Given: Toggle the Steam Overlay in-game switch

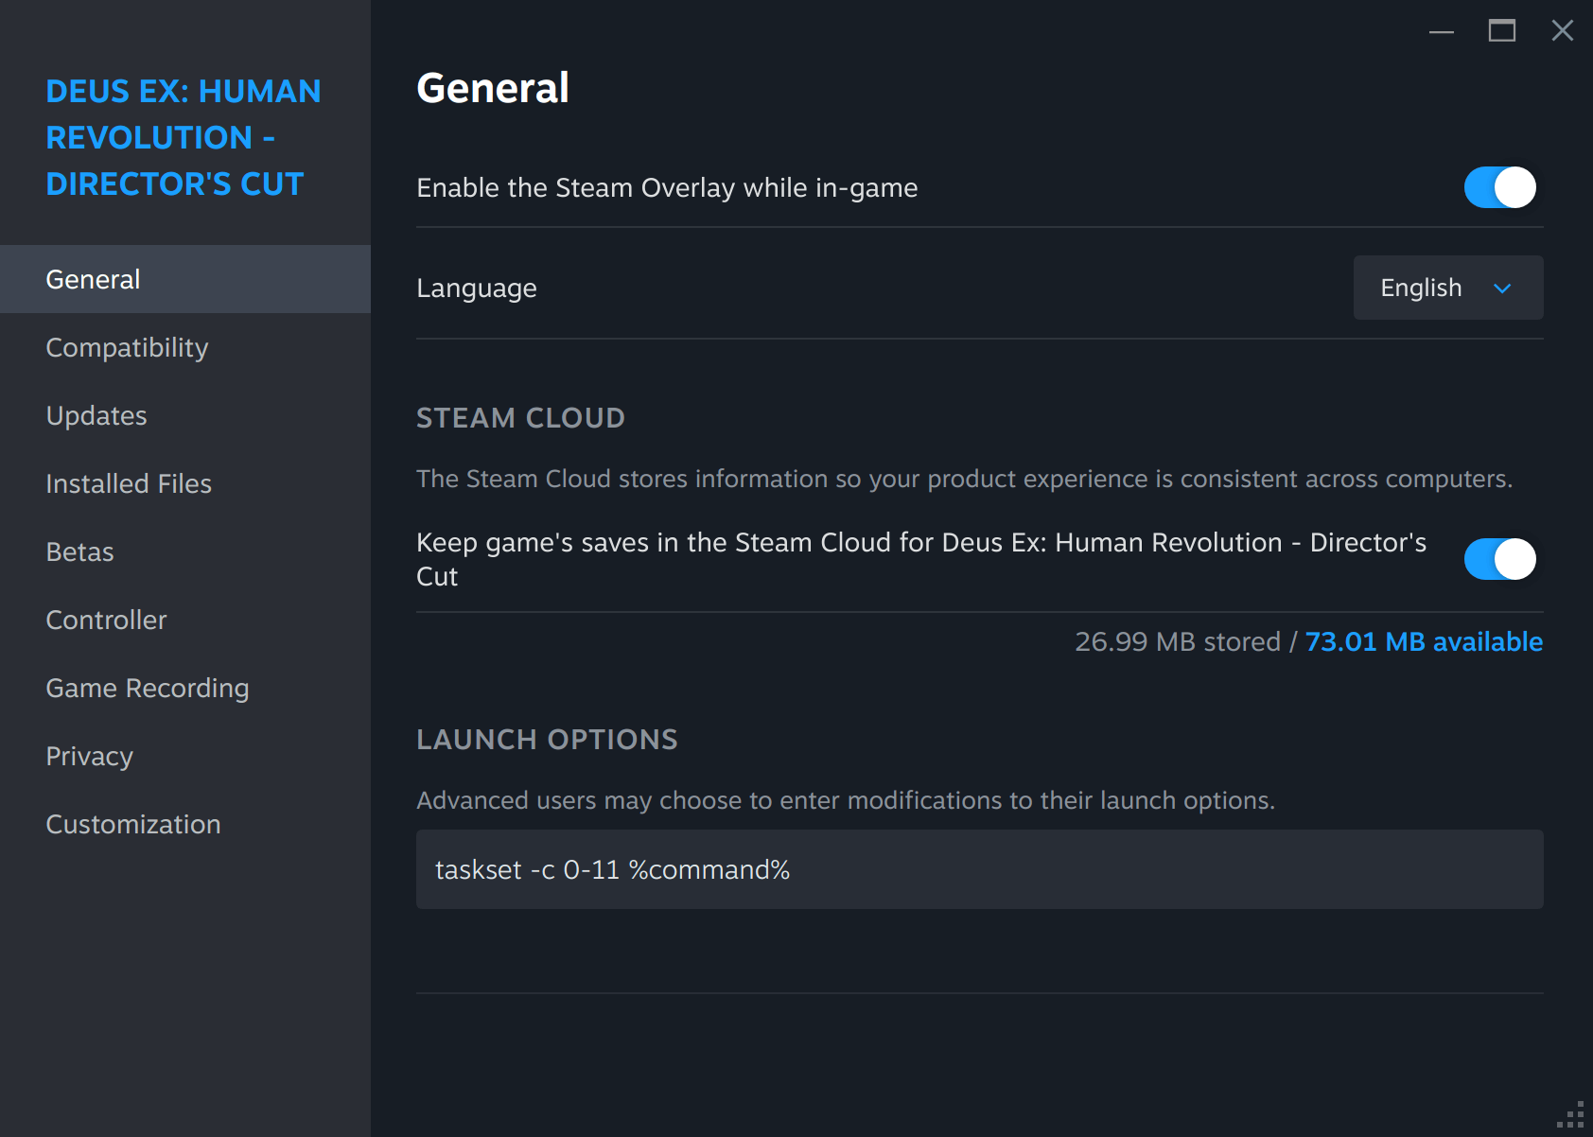Looking at the screenshot, I should (1499, 187).
